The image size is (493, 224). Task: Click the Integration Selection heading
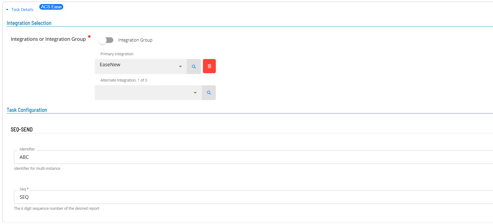29,23
